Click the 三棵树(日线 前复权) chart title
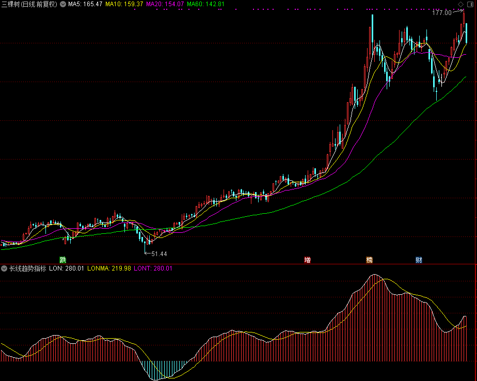 click(x=29, y=4)
